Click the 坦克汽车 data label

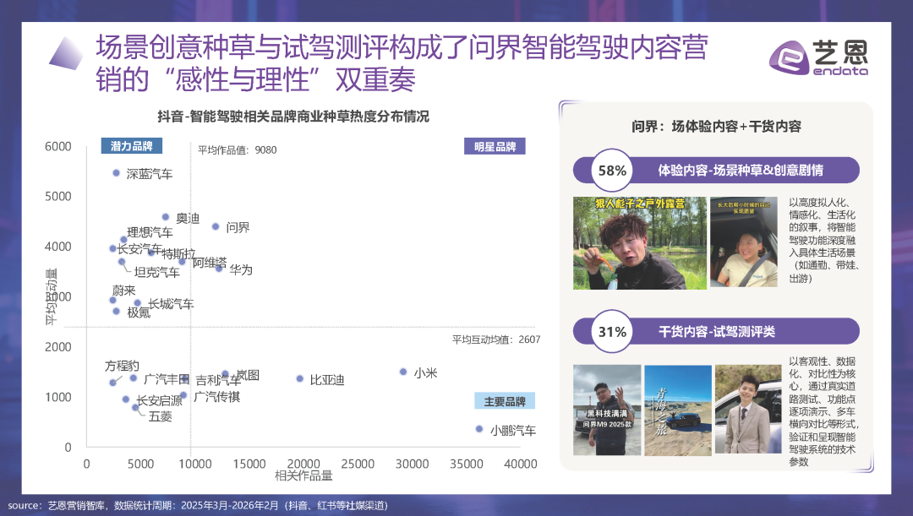coord(156,272)
